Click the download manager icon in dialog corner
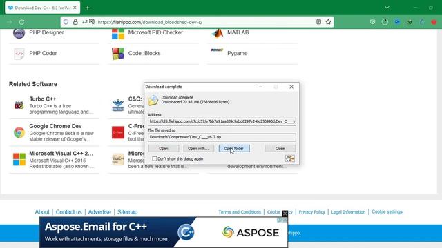442x248 pixels. 290,158
